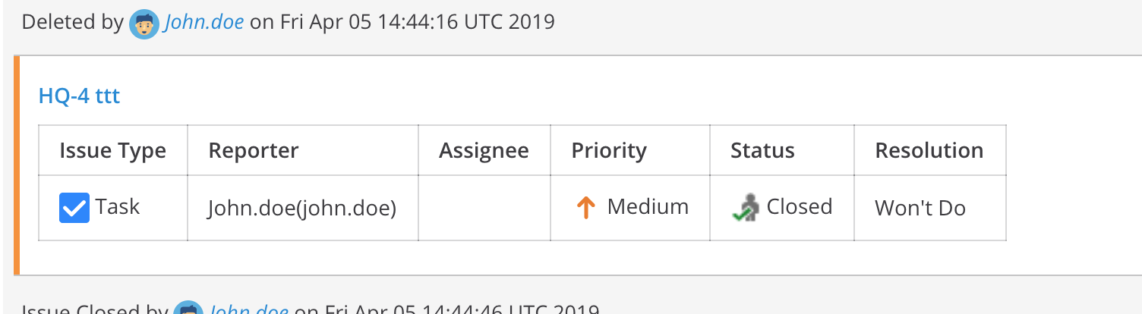This screenshot has height=314, width=1142.
Task: Open John.doe link in Issue Closed line
Action: point(248,310)
